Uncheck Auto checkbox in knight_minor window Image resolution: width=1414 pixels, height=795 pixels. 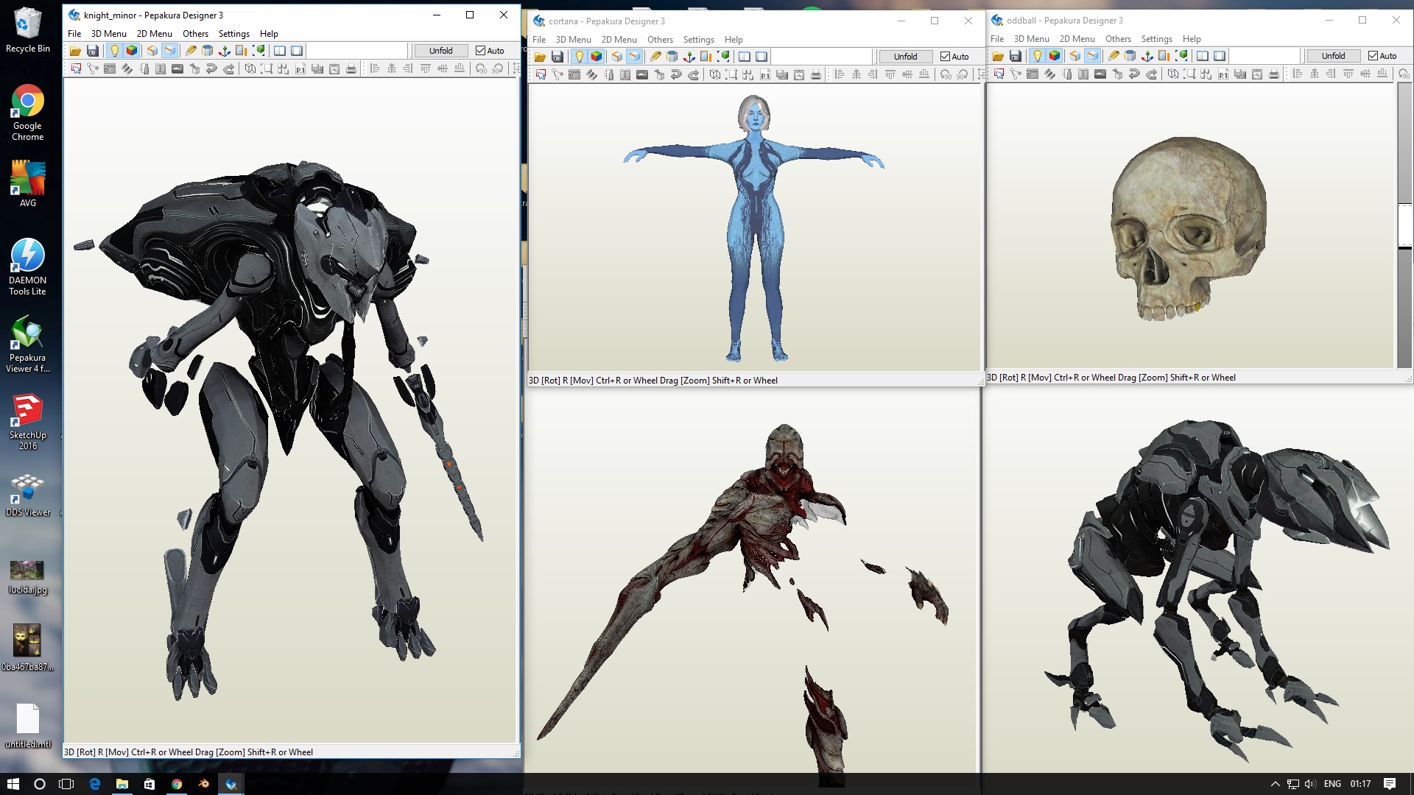coord(481,51)
